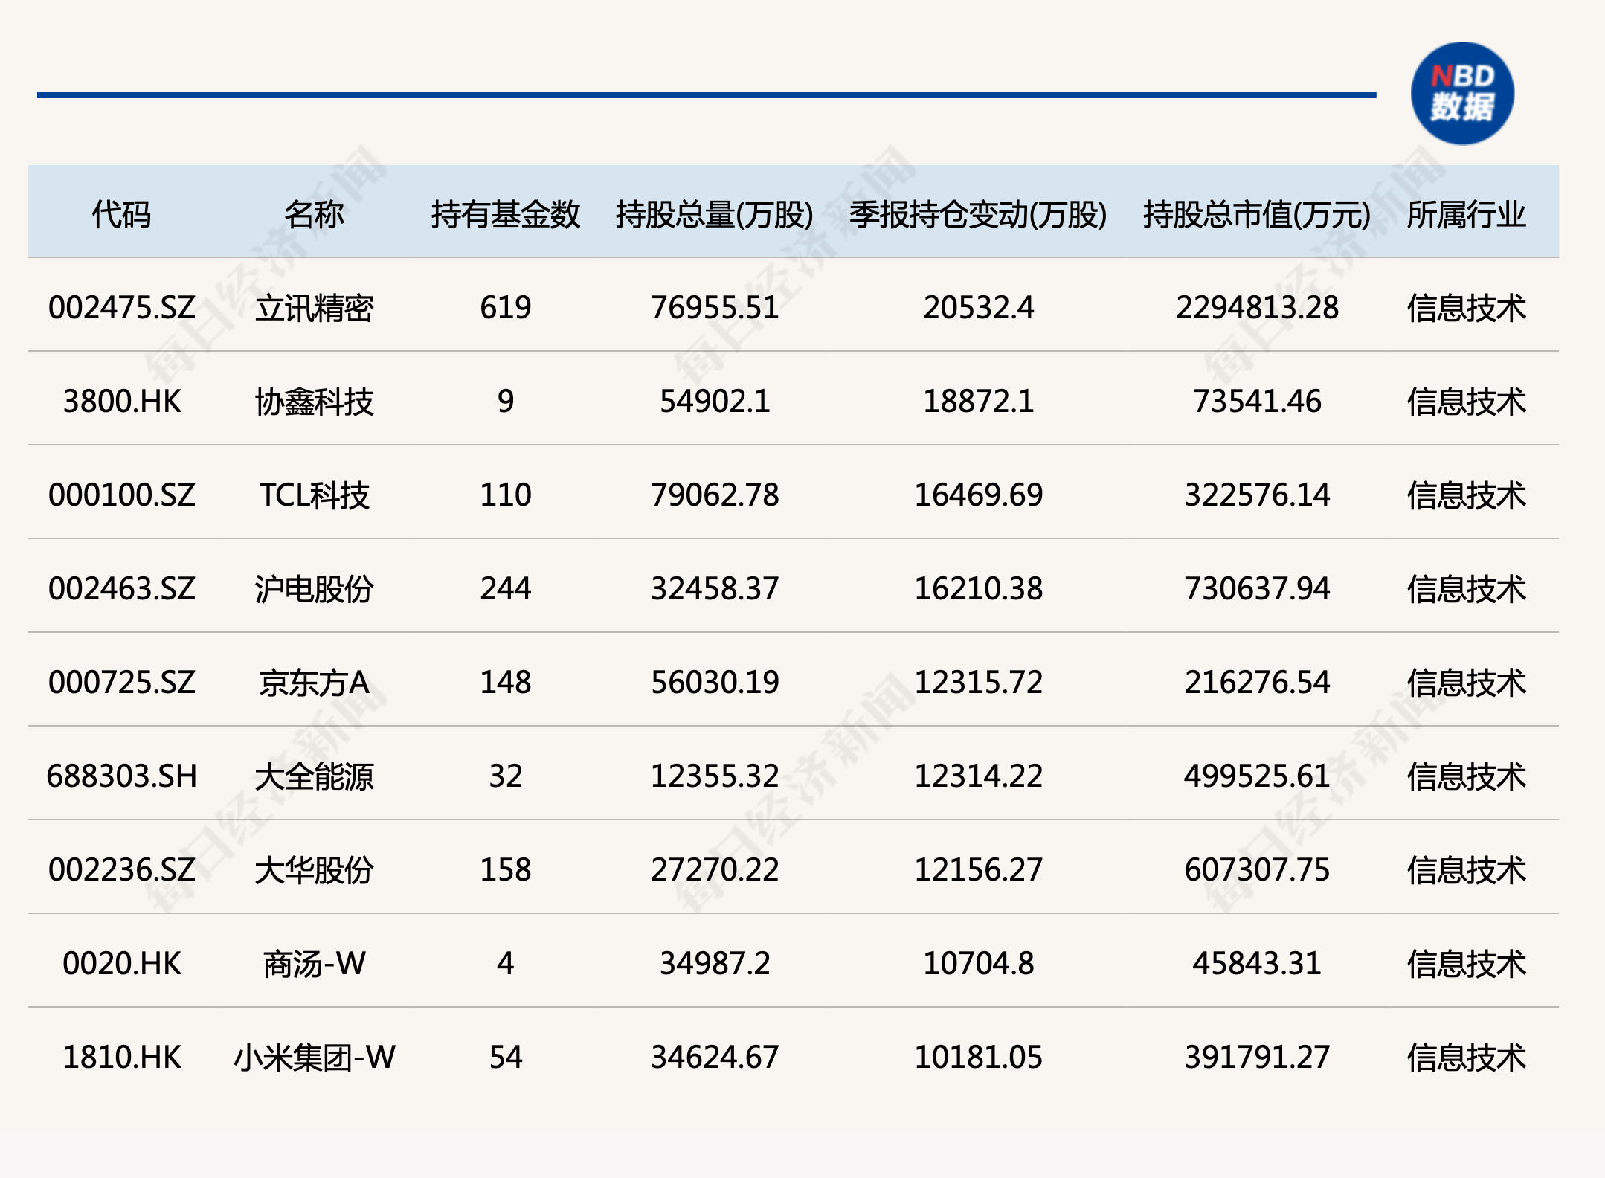Screen dimensions: 1605x1178
Task: Click the 所属行业 column header
Action: click(x=1466, y=214)
